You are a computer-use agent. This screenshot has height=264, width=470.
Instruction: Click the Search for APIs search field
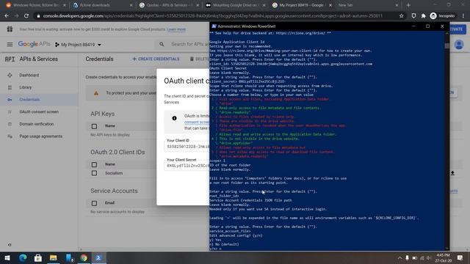190,44
